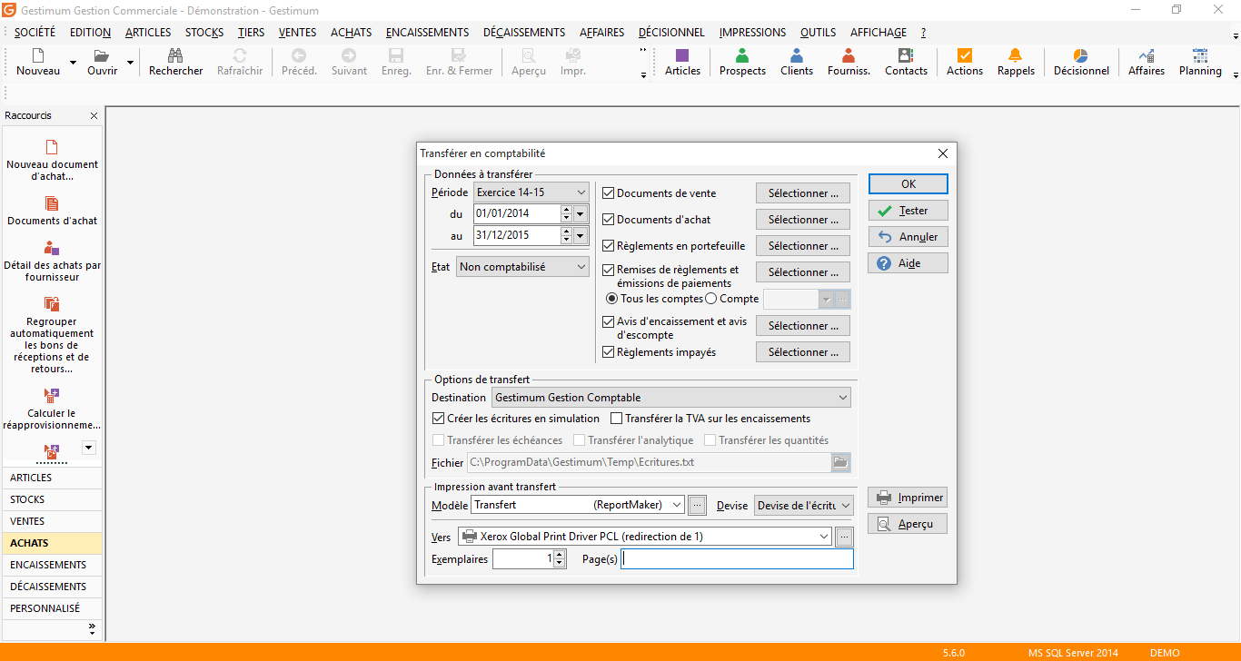Click the Rechercher binoculars icon
This screenshot has height=661, width=1241.
176,62
